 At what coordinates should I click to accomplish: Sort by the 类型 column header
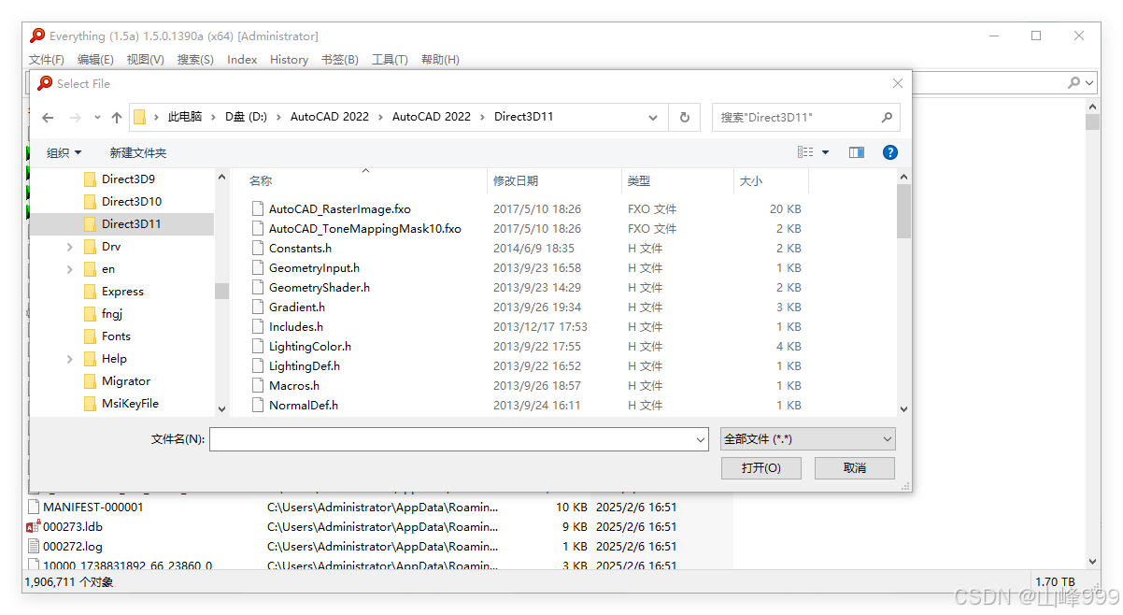677,180
